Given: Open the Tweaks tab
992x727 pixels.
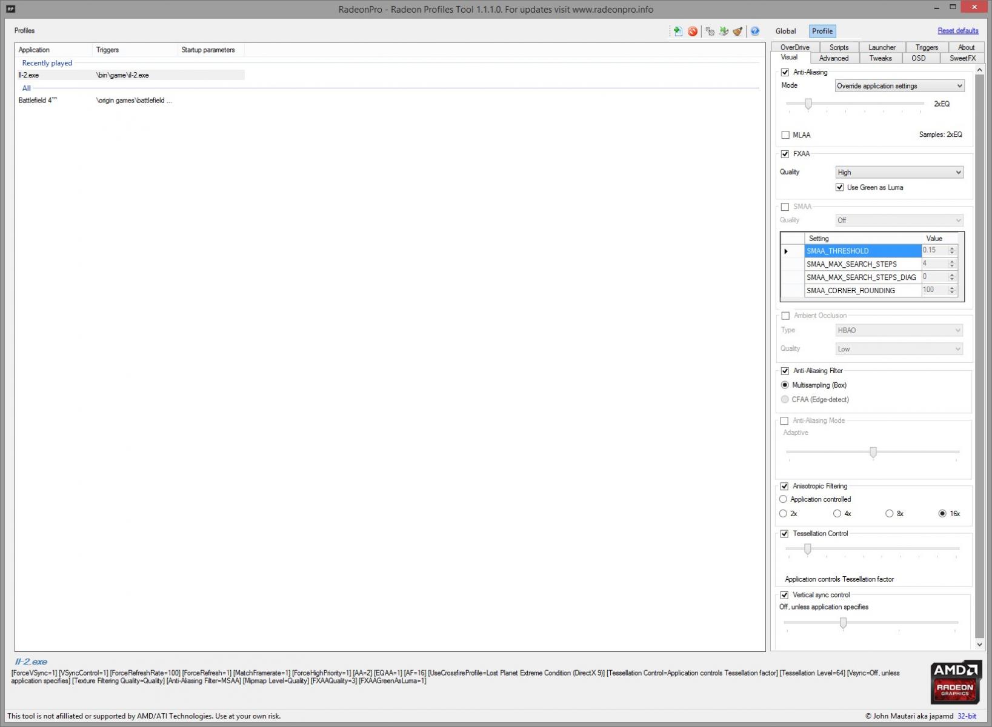Looking at the screenshot, I should pyautogui.click(x=880, y=58).
